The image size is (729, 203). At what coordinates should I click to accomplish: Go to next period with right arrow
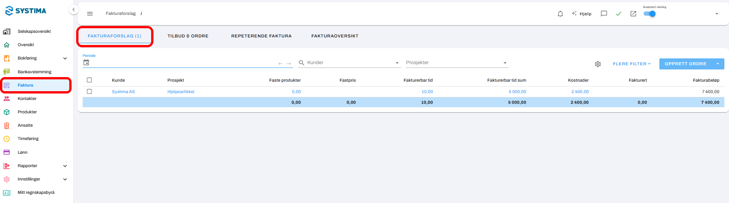point(289,64)
